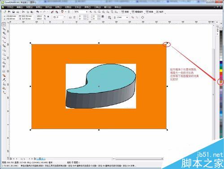Click the rotation angle input field
Viewport: 224px width, 169px height.
coord(60,17)
